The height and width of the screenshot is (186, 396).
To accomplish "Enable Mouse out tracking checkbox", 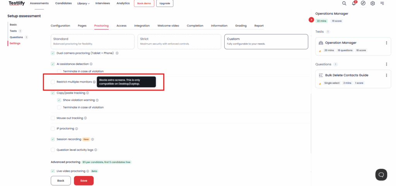I will pyautogui.click(x=53, y=118).
